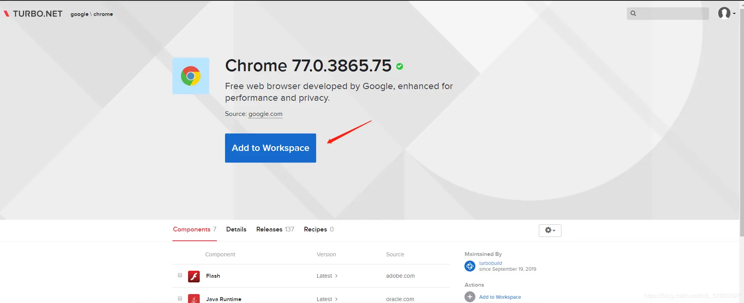The image size is (744, 303).
Task: Expand the Java Runtime version Latest selector
Action: (x=327, y=299)
